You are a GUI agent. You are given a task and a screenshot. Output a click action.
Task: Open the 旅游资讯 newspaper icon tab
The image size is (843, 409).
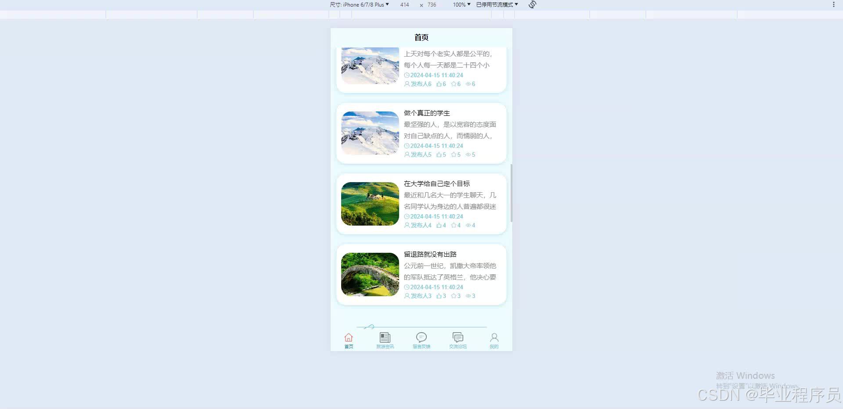pyautogui.click(x=385, y=341)
